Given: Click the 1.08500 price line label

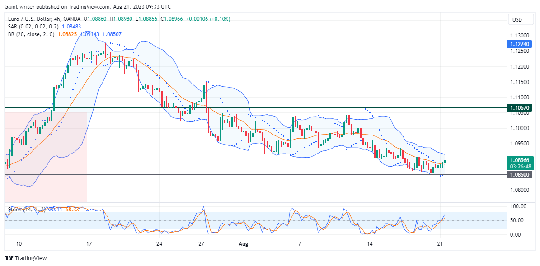Looking at the screenshot, I should 519,174.
